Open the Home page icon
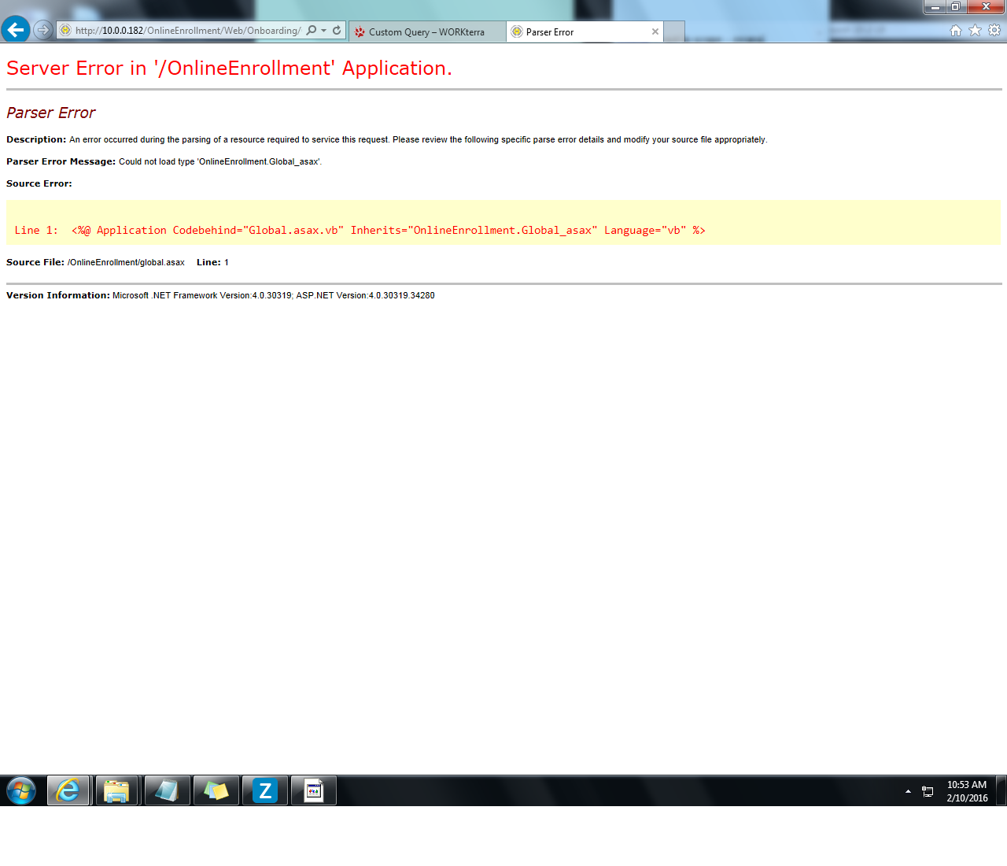Viewport: 1007px width, 866px height. tap(956, 31)
